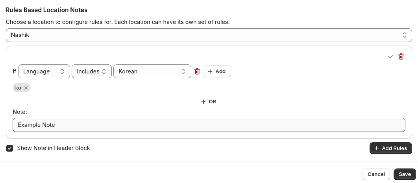The width and height of the screenshot is (418, 183).
Task: Click the Rules Based Location Notes heading
Action: pos(46,10)
